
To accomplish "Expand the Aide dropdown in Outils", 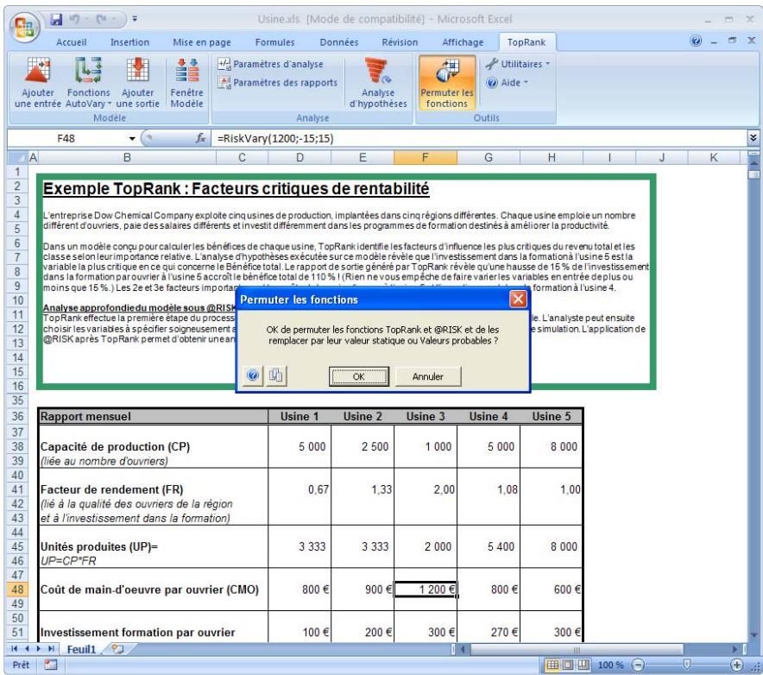I will (508, 80).
